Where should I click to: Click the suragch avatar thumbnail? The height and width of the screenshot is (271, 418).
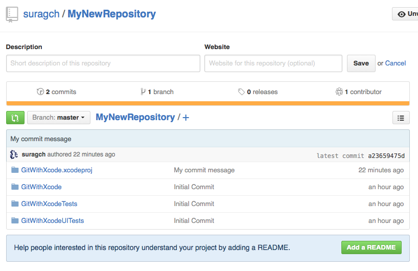click(x=14, y=154)
